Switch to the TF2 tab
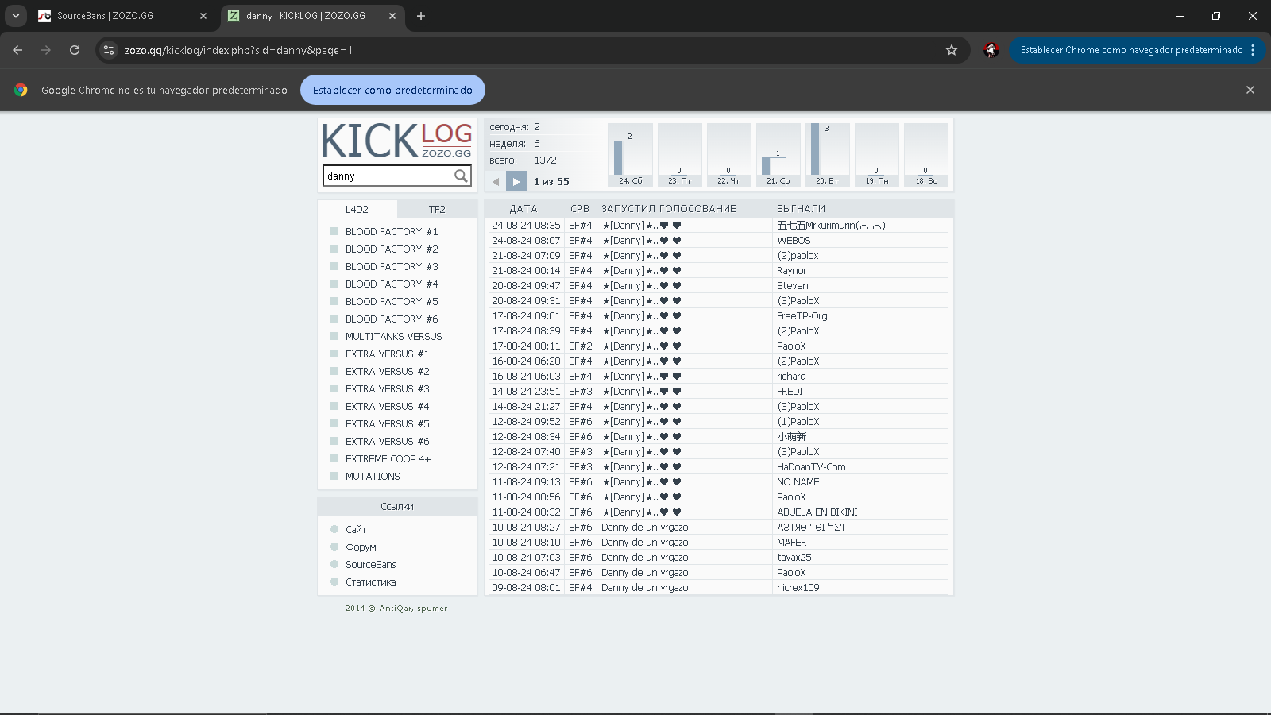Viewport: 1271px width, 715px height. (437, 210)
